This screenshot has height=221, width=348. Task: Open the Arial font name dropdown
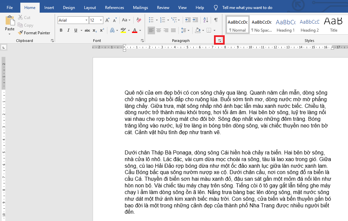[86, 20]
